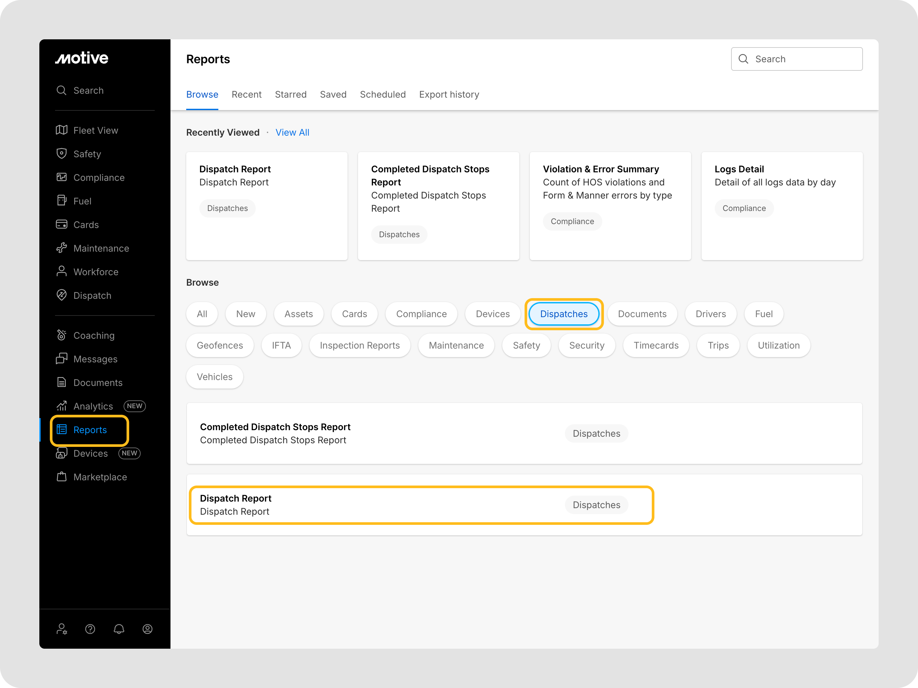Select the Compliance filter chip
The width and height of the screenshot is (918, 688).
coord(421,314)
